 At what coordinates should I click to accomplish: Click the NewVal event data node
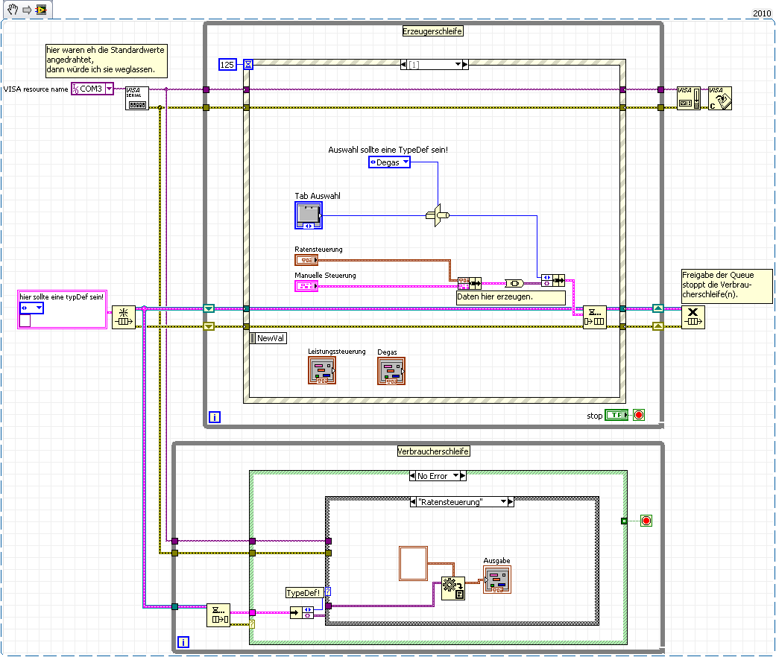268,338
